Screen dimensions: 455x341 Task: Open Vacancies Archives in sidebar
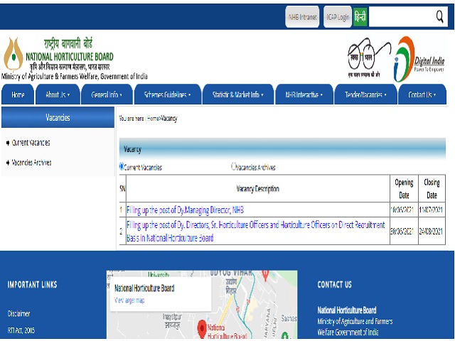click(x=31, y=163)
